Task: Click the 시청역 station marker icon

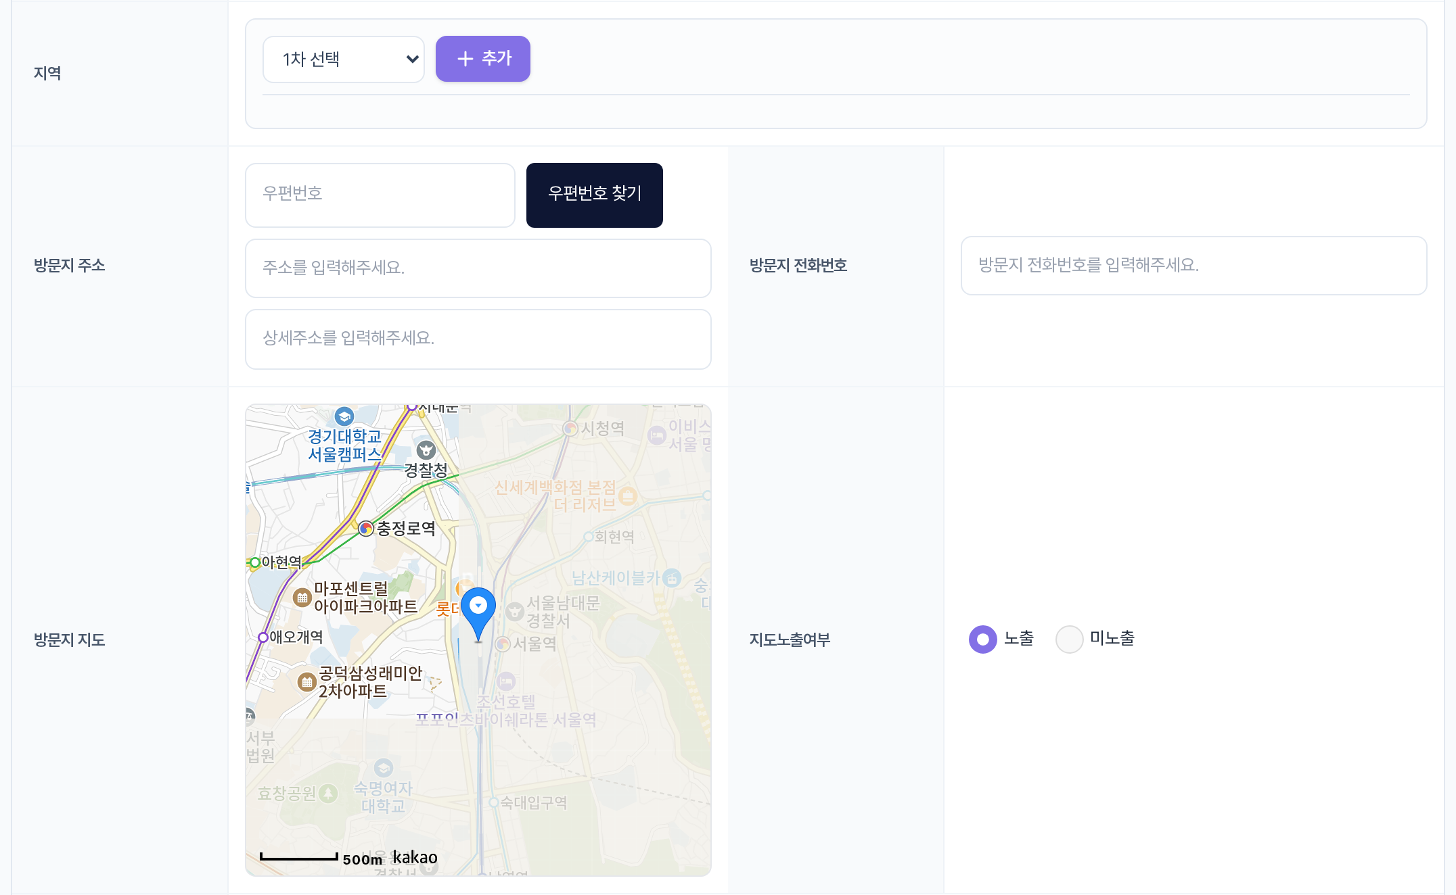Action: (570, 428)
